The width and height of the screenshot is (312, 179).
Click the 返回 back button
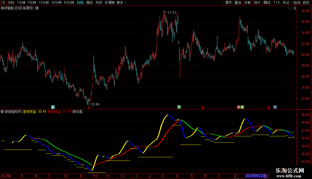click(x=306, y=2)
